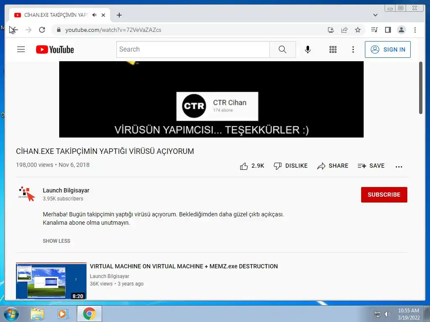Share this video
430x322 pixels.
pyautogui.click(x=333, y=166)
